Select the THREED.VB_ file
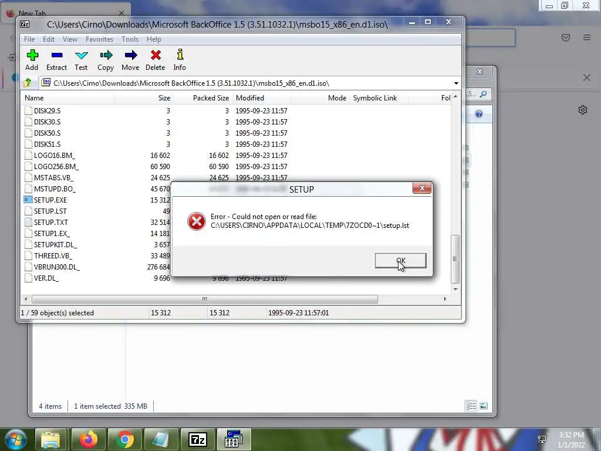This screenshot has width=601, height=451. tap(53, 255)
